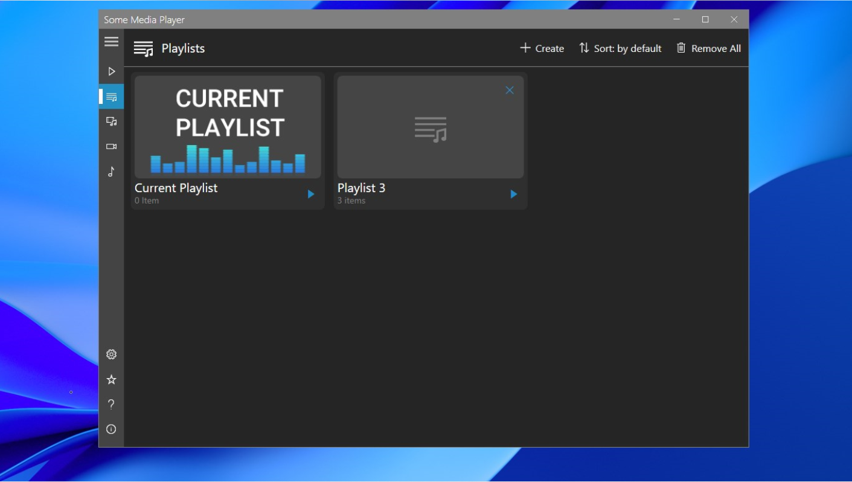The image size is (852, 482).
Task: Click Remove All playlists
Action: point(708,48)
